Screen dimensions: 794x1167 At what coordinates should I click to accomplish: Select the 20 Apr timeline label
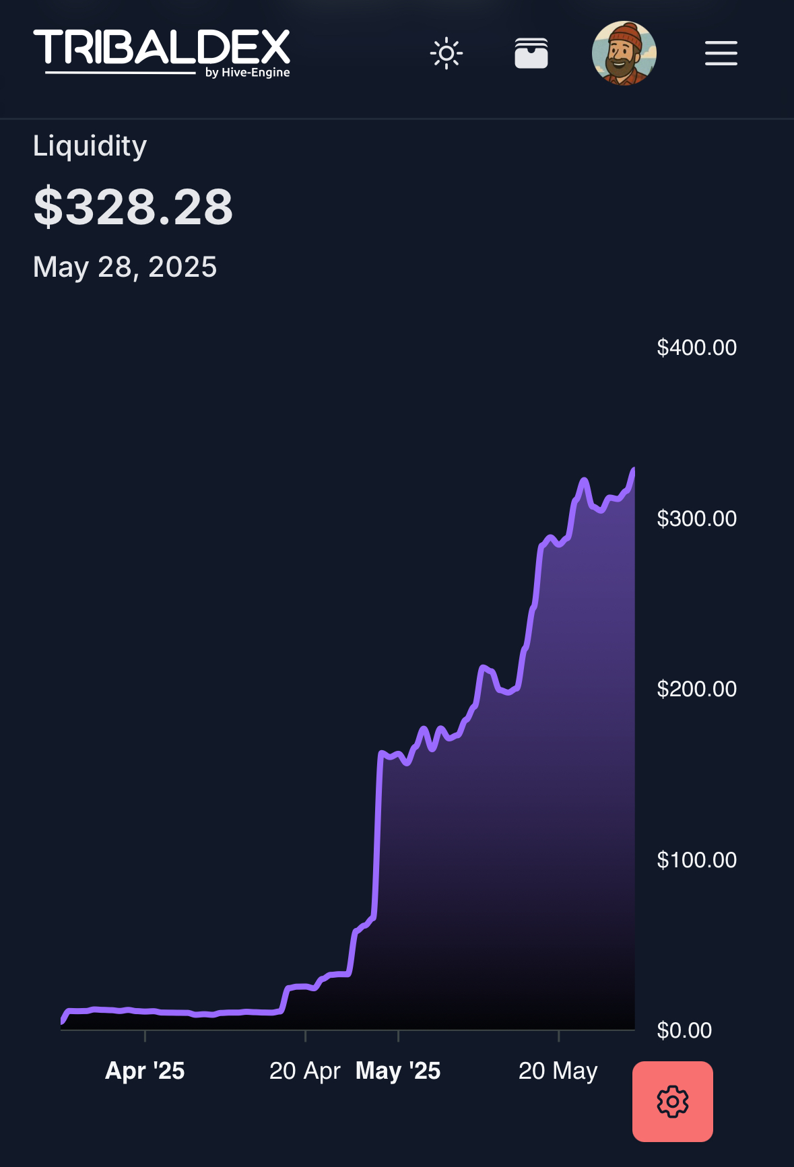[x=305, y=1071]
